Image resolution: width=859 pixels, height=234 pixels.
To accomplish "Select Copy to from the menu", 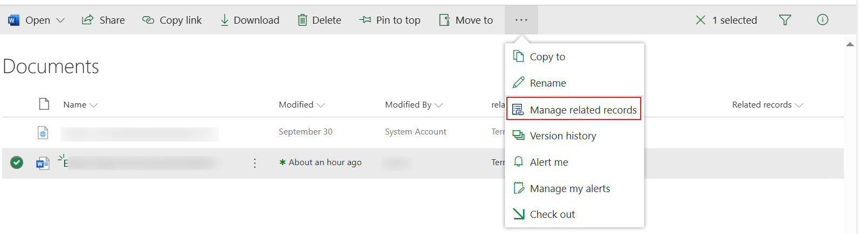I will [574, 56].
